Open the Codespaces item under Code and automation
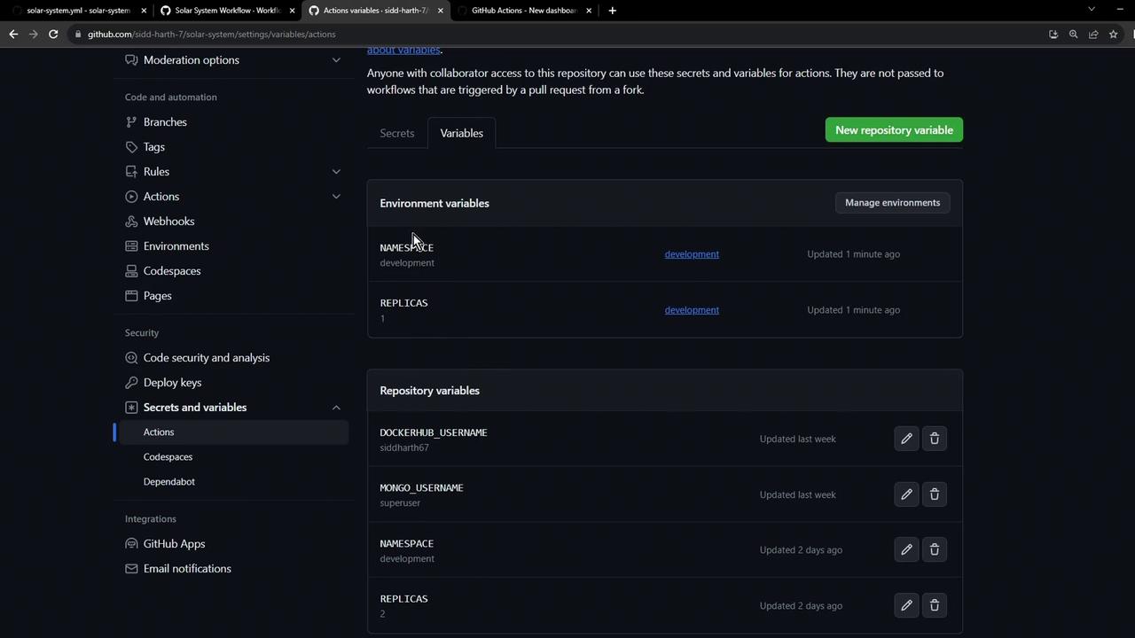 coord(172,271)
